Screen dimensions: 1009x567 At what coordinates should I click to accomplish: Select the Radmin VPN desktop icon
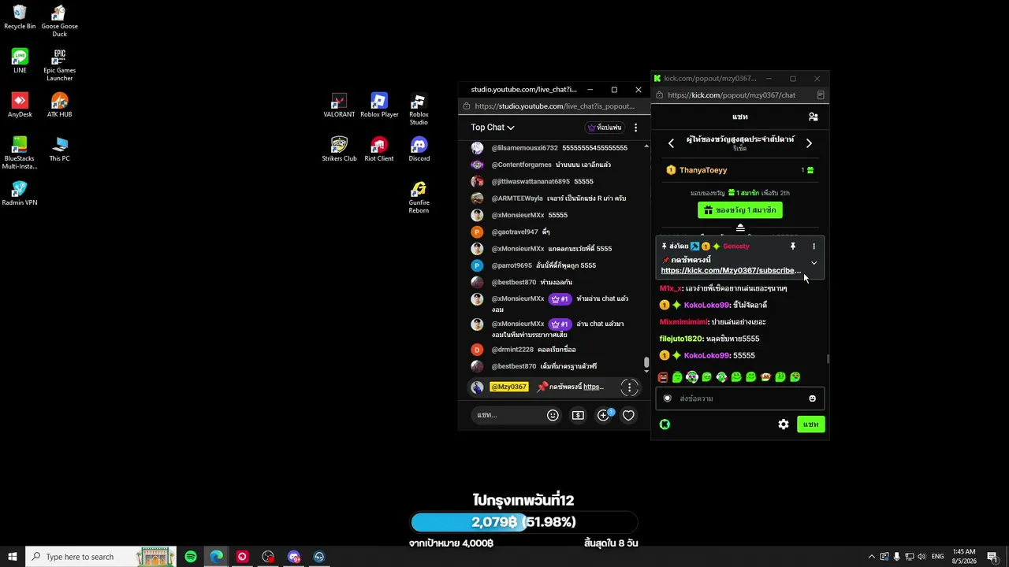[x=20, y=194]
